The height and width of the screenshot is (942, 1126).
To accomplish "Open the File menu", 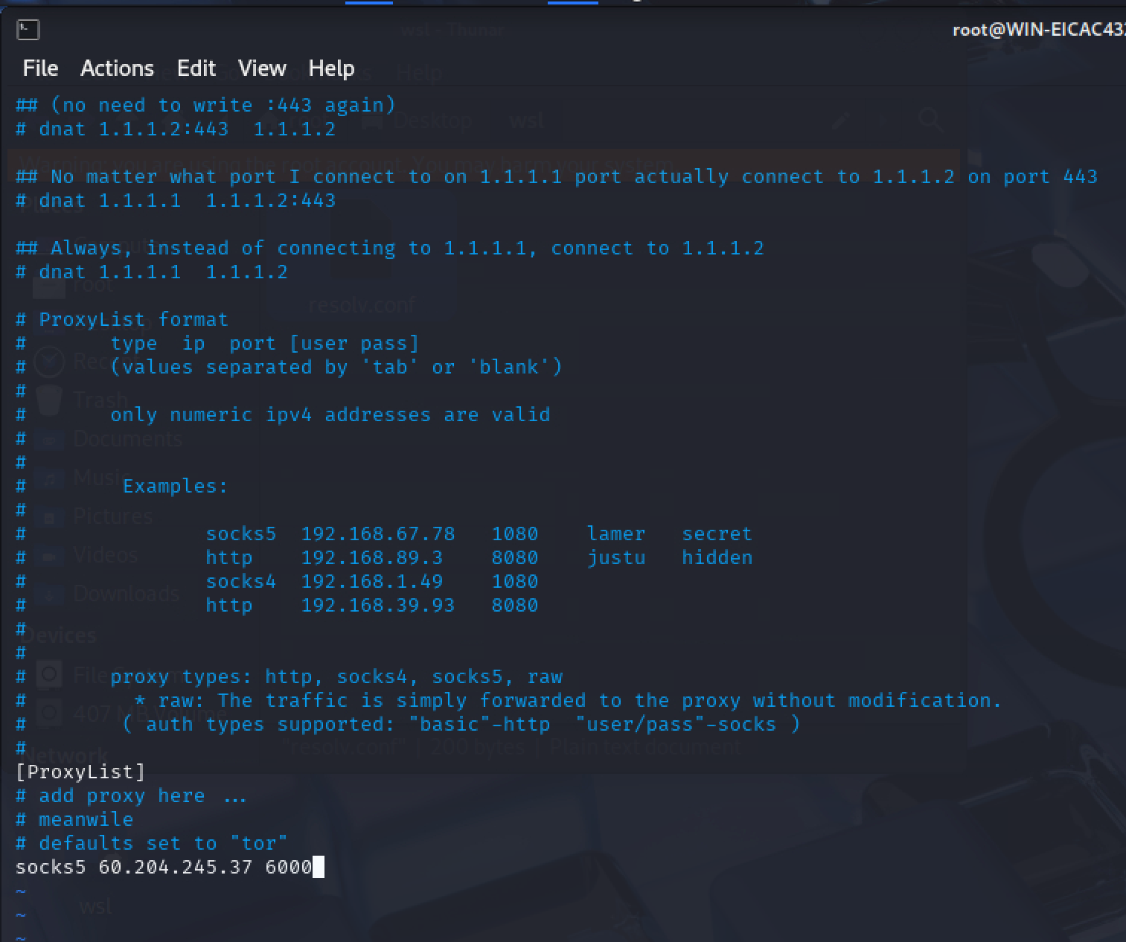I will tap(40, 68).
